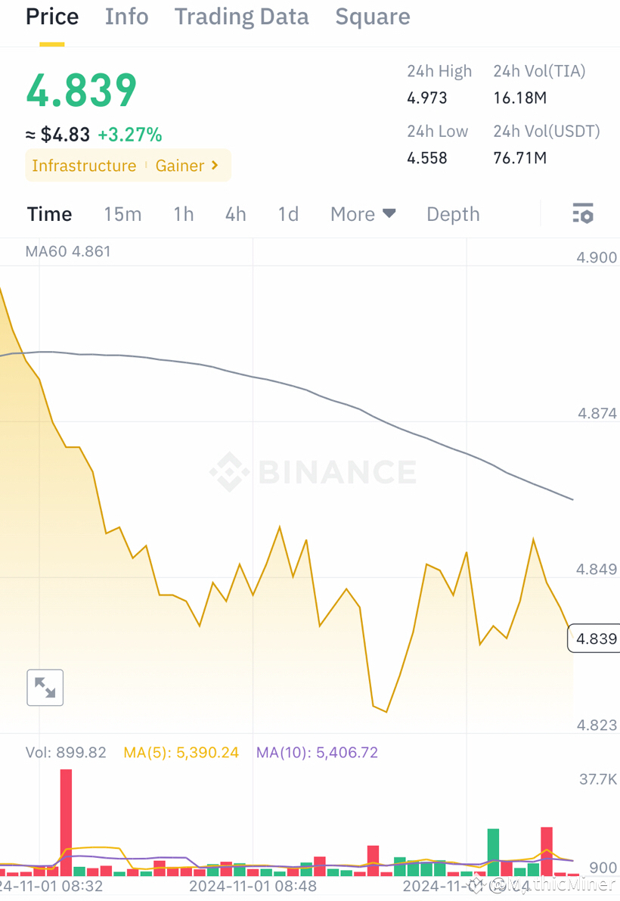Go to the Info section
The image size is (620, 901).
[x=126, y=17]
